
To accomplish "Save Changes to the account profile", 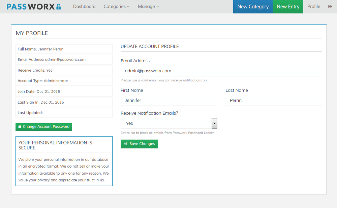I will [139, 144].
